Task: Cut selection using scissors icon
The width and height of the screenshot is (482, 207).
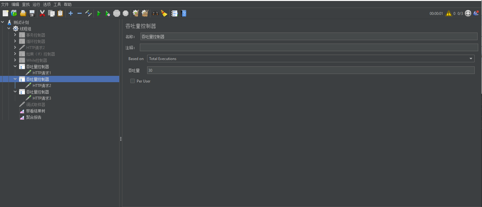Action: click(42, 13)
